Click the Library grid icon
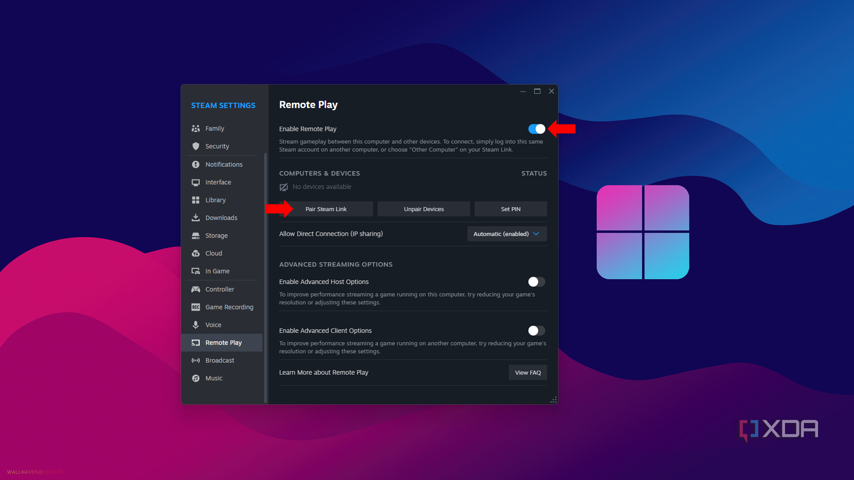This screenshot has width=854, height=480. tap(195, 200)
